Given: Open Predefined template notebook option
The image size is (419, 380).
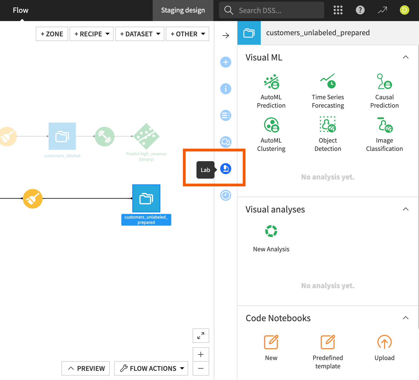Looking at the screenshot, I should click(328, 352).
